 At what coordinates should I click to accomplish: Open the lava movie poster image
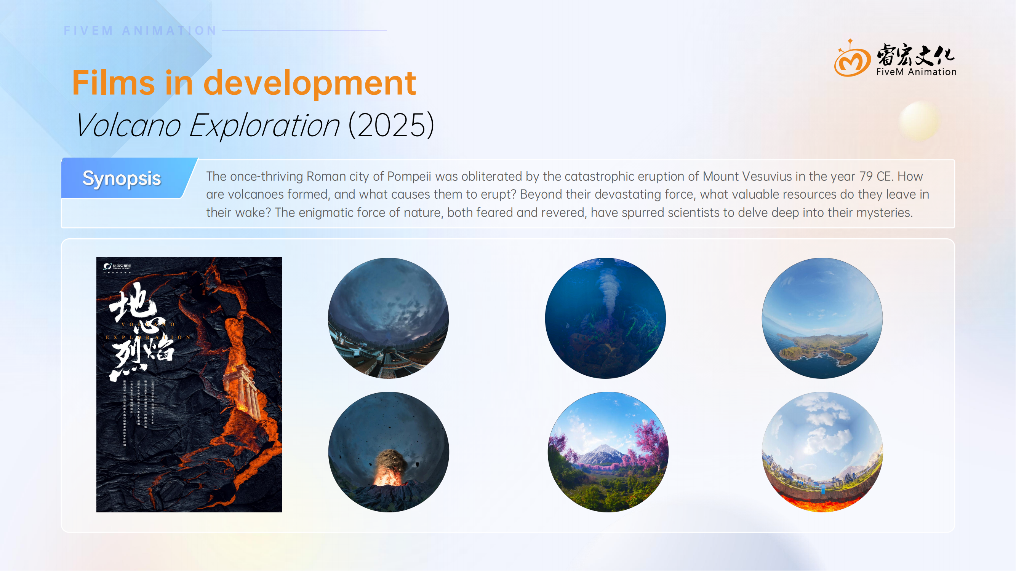189,384
